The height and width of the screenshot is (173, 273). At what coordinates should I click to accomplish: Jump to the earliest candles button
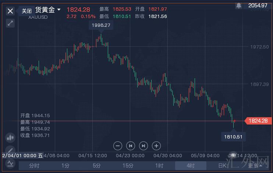[130, 146]
